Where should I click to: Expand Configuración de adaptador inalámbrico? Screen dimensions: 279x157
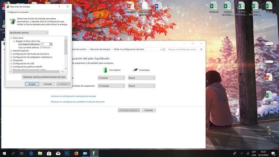point(11,57)
